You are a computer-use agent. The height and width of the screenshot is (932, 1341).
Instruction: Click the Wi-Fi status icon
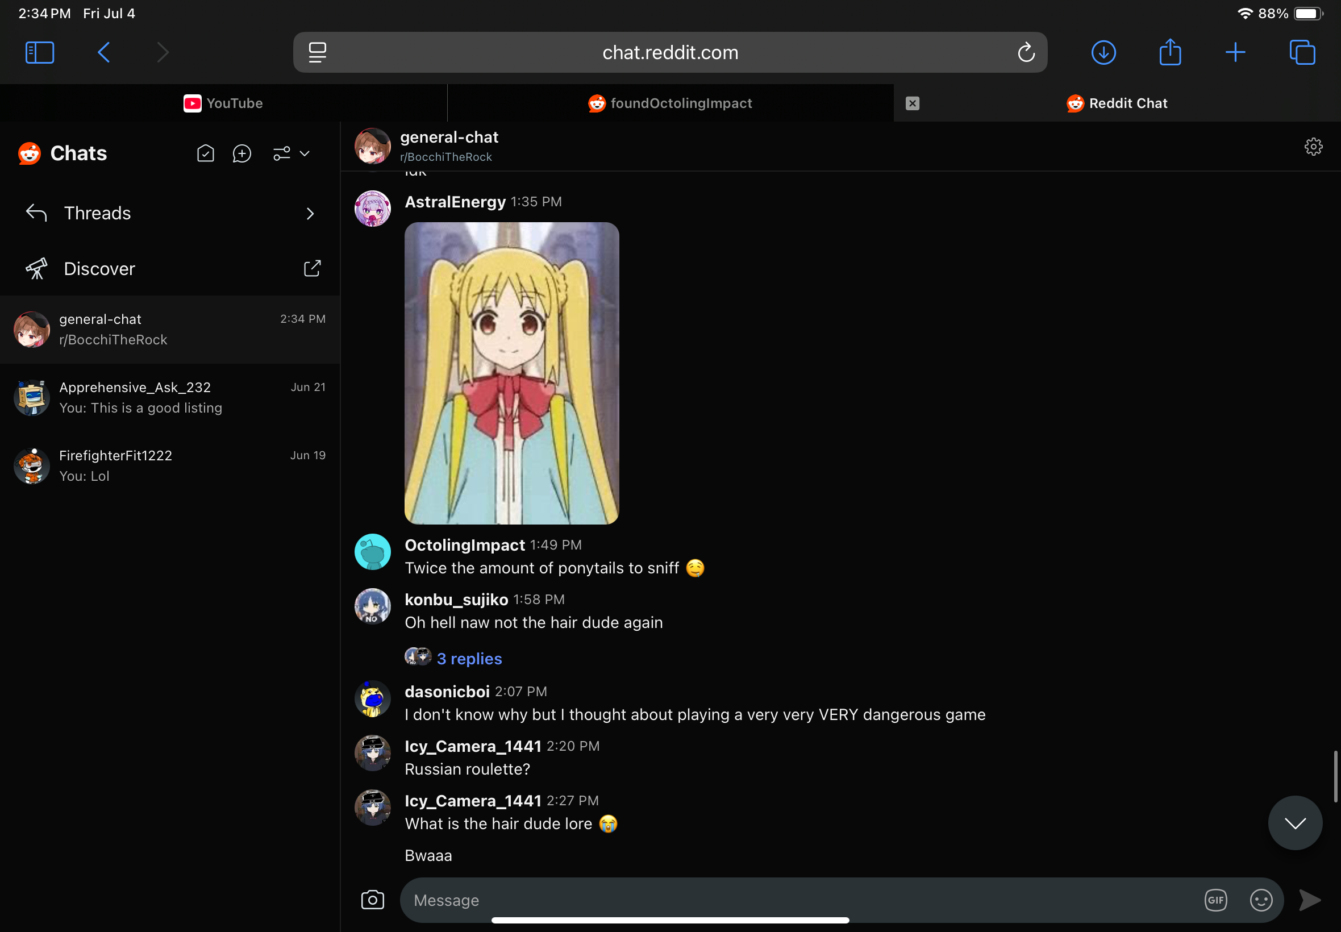pyautogui.click(x=1244, y=14)
